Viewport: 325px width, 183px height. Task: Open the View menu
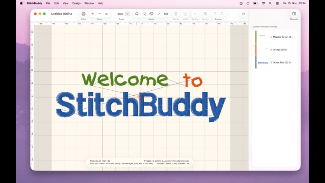click(65, 3)
